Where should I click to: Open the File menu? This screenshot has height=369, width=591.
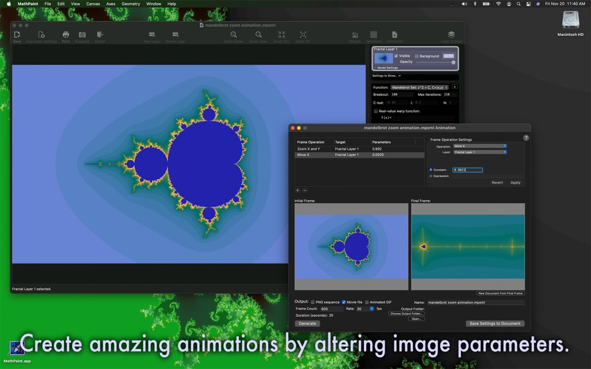coord(48,4)
